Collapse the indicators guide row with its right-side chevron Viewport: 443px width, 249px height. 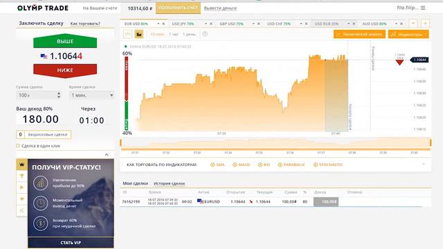(424, 164)
